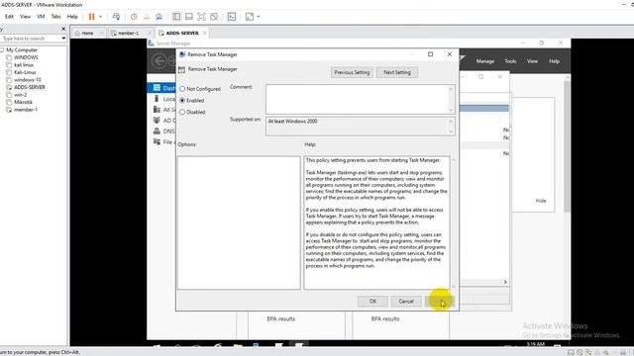Collapse the My Computer tree node
634x356 pixels.
2,50
